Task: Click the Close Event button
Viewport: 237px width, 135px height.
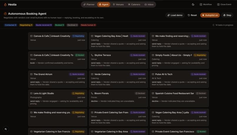Action: click(x=224, y=4)
